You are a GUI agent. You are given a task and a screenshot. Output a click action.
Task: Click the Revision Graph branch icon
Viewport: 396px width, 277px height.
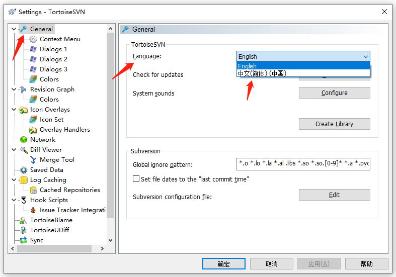pos(23,89)
